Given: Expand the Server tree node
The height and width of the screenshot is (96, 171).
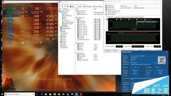Looking at the screenshot, I should [x=59, y=30].
